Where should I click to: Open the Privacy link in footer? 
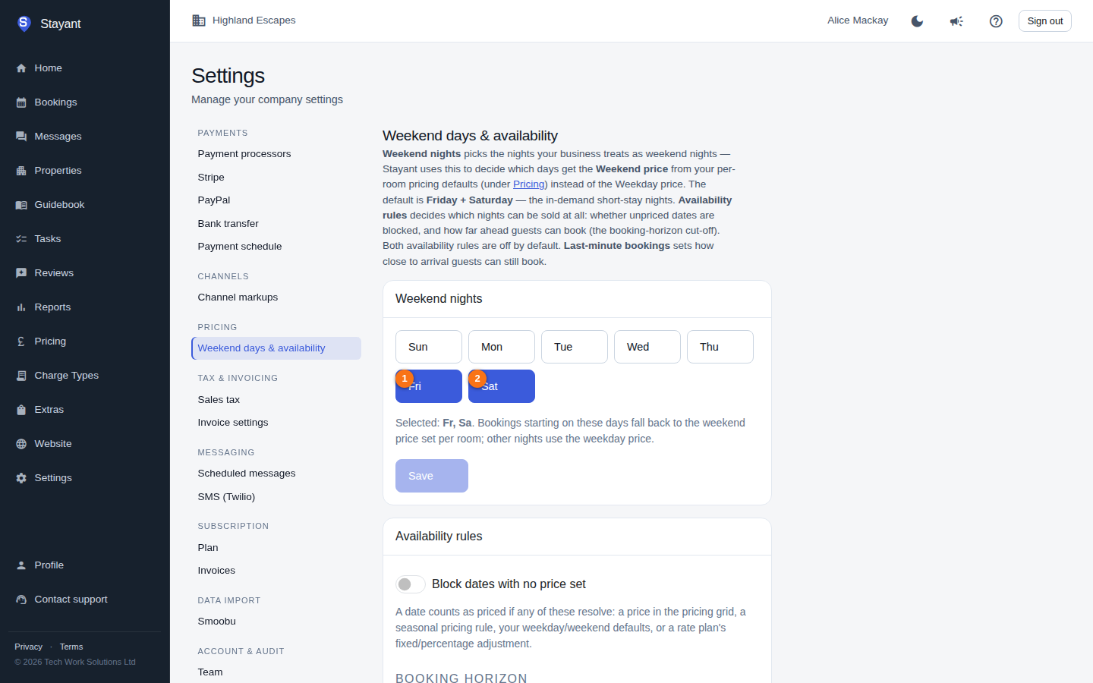click(28, 647)
